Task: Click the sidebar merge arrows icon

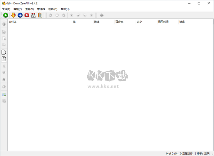Action: point(4,73)
